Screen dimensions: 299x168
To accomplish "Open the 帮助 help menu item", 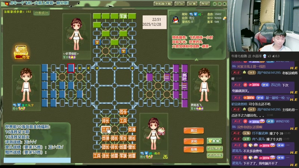I will point(205,4).
